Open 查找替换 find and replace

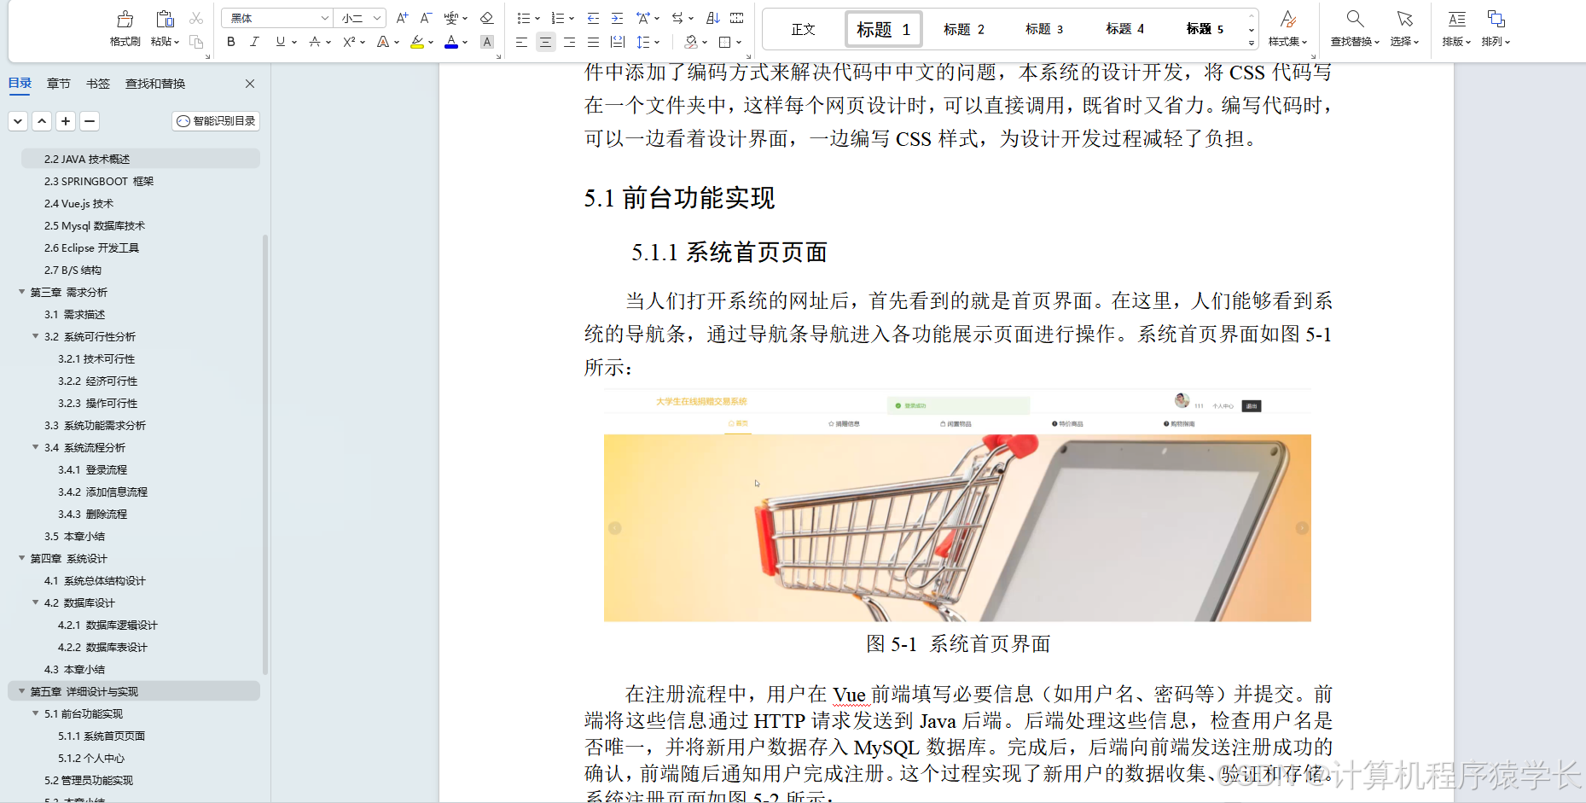1355,28
